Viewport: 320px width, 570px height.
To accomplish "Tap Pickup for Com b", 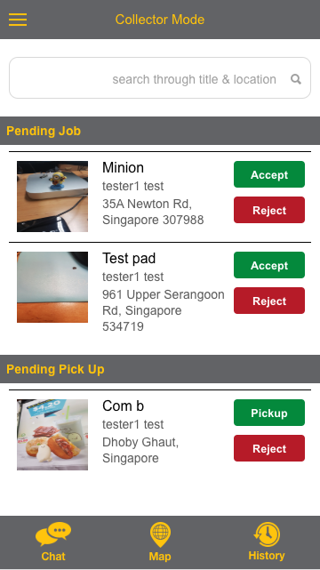I will pyautogui.click(x=269, y=413).
